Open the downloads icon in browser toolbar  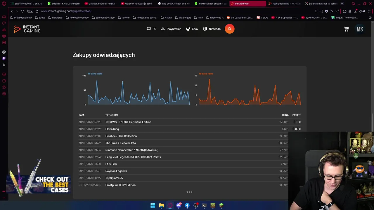(355, 11)
